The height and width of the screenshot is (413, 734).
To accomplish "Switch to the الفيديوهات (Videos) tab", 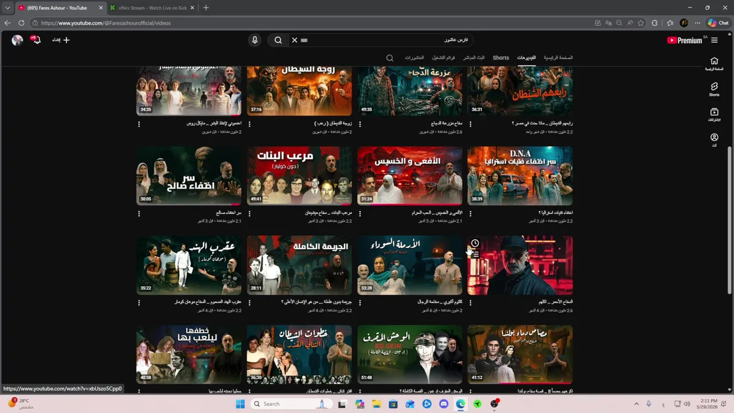I will (526, 58).
